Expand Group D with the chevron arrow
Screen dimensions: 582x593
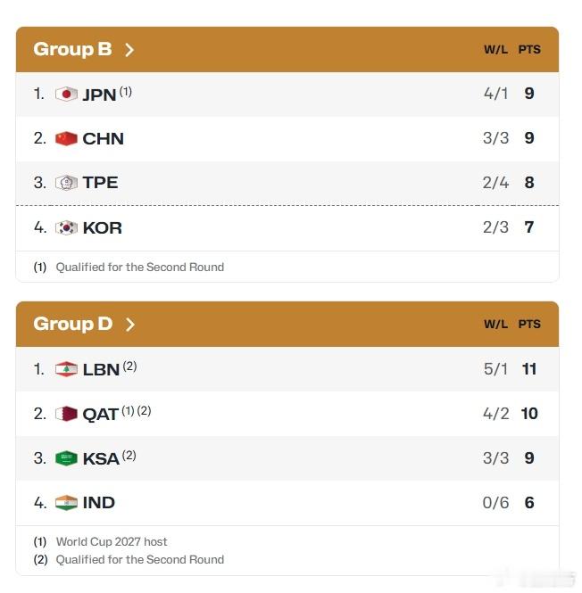pos(130,325)
